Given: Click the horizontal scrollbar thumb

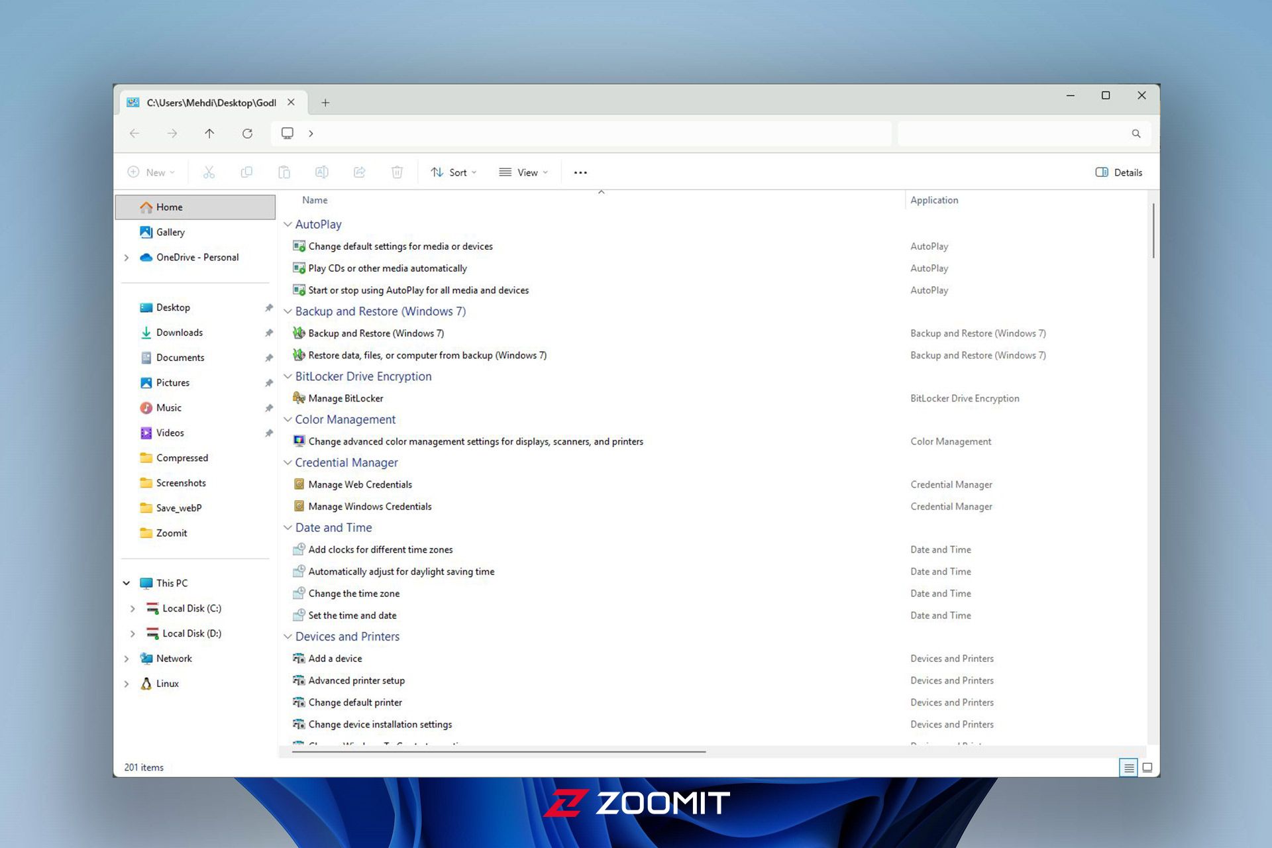Looking at the screenshot, I should pos(498,752).
